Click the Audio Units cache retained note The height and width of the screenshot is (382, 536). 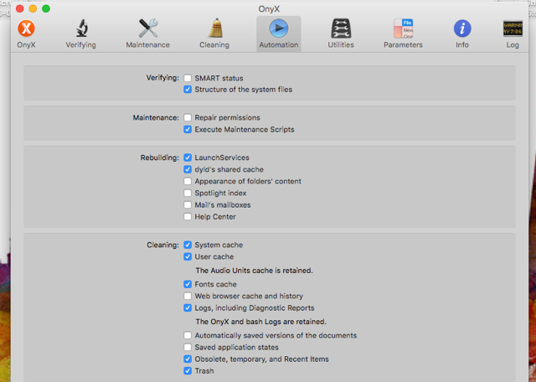[254, 271]
